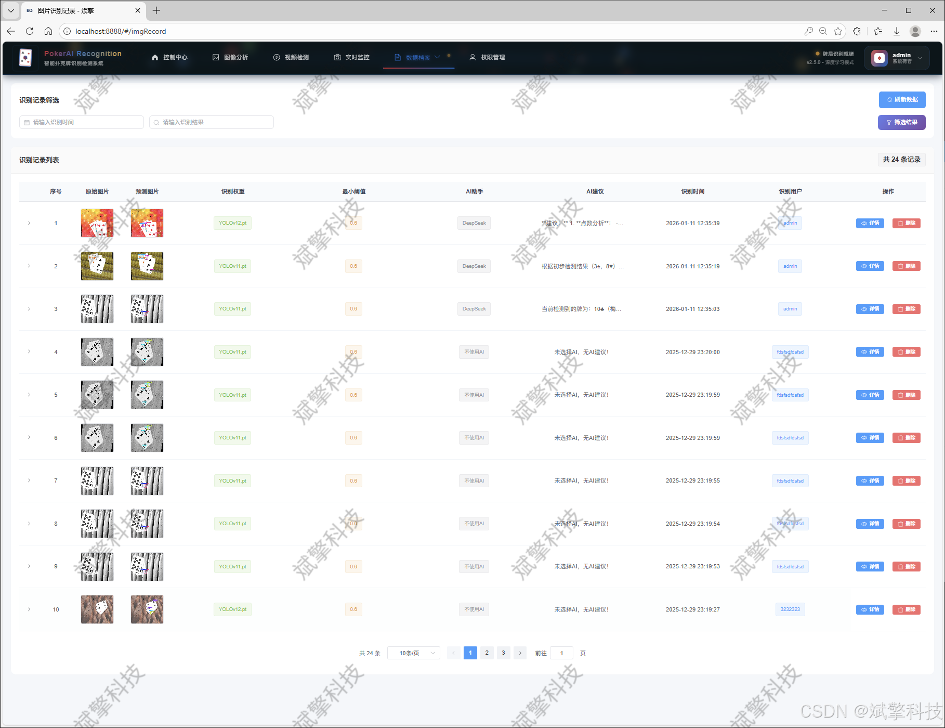Screen dimensions: 945x728
Task: Click the DeepSeek tag in row 2
Action: [474, 266]
